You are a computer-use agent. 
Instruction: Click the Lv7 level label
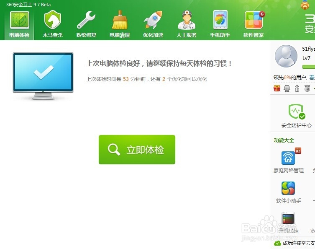(306, 58)
